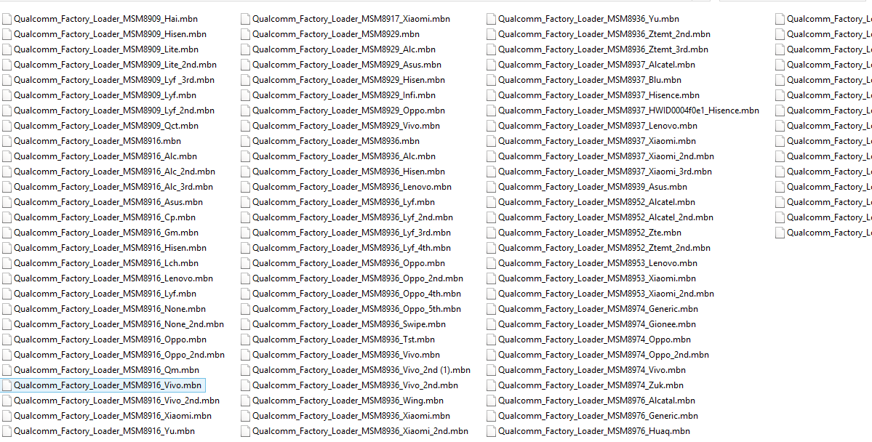Image resolution: width=872 pixels, height=442 pixels.
Task: Click the file icon of Qualcomm_Factory_Loader_MSM8917_Xiaomi.mbn
Action: pos(245,19)
